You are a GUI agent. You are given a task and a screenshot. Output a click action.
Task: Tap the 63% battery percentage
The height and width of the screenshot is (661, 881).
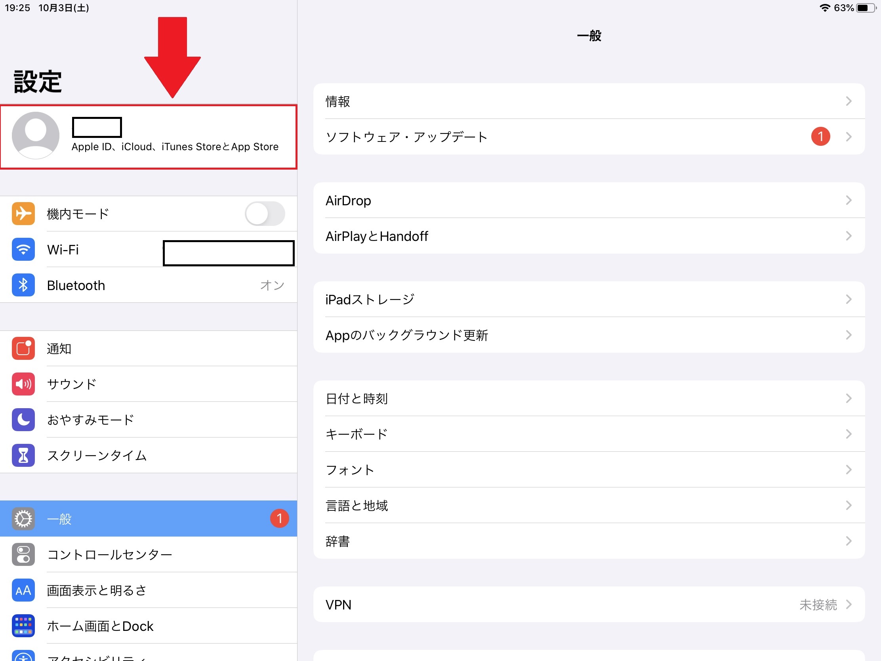(843, 8)
